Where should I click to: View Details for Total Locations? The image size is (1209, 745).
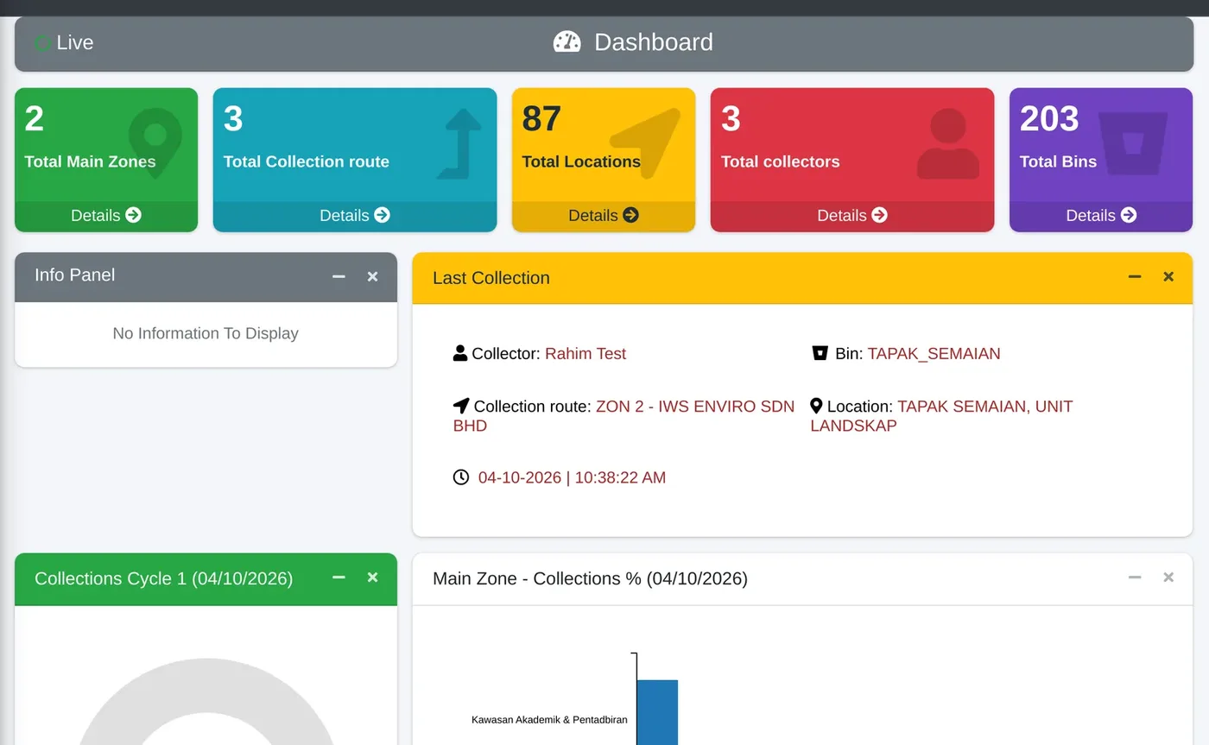[x=604, y=216]
